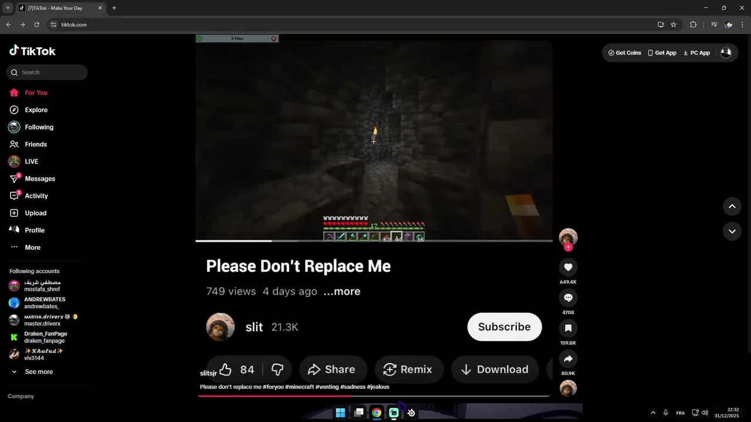Click the slit channel avatar in video
Image resolution: width=751 pixels, height=422 pixels.
(221, 327)
